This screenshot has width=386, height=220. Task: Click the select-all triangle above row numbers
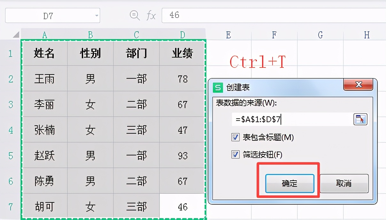coord(17,35)
